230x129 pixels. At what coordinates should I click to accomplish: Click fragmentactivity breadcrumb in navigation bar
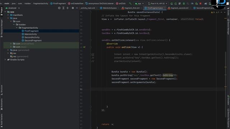(41, 4)
